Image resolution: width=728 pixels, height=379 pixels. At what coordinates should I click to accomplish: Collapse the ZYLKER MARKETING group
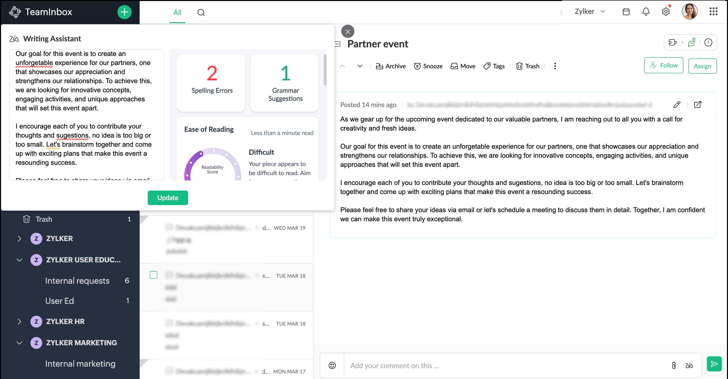point(19,343)
